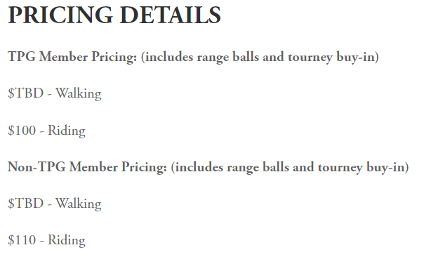
Task: Click $TBD Walking under Non-TPG Member Pricing
Action: point(55,204)
